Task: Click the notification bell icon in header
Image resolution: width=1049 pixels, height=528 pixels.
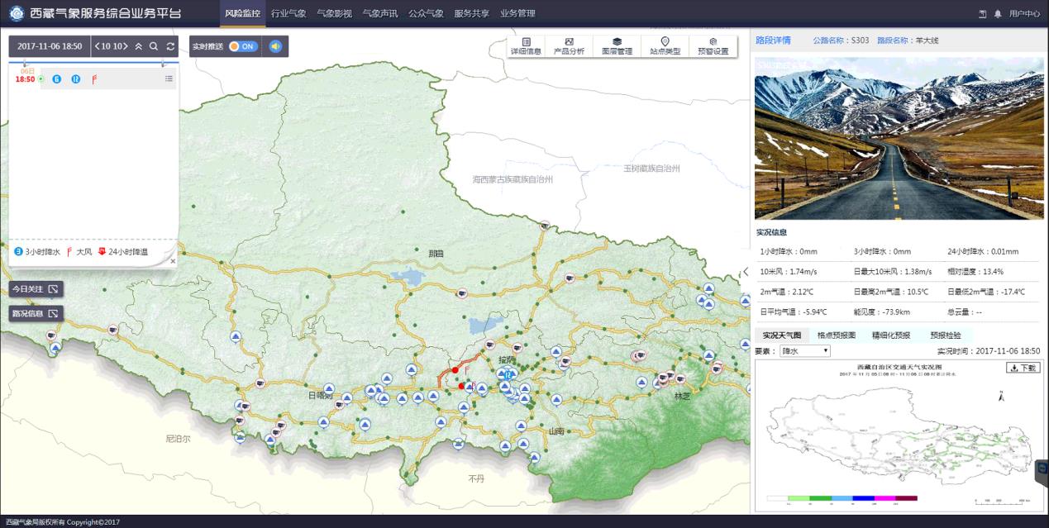Action: pyautogui.click(x=998, y=14)
